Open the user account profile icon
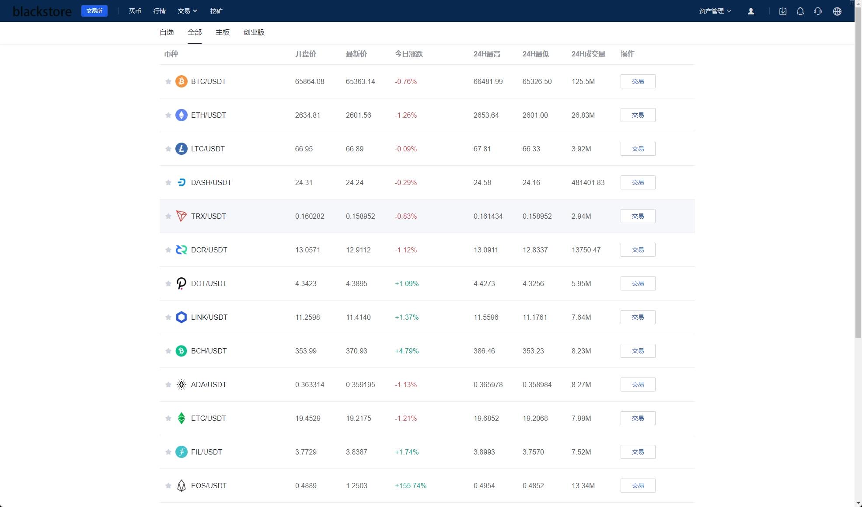This screenshot has height=507, width=862. (x=750, y=11)
